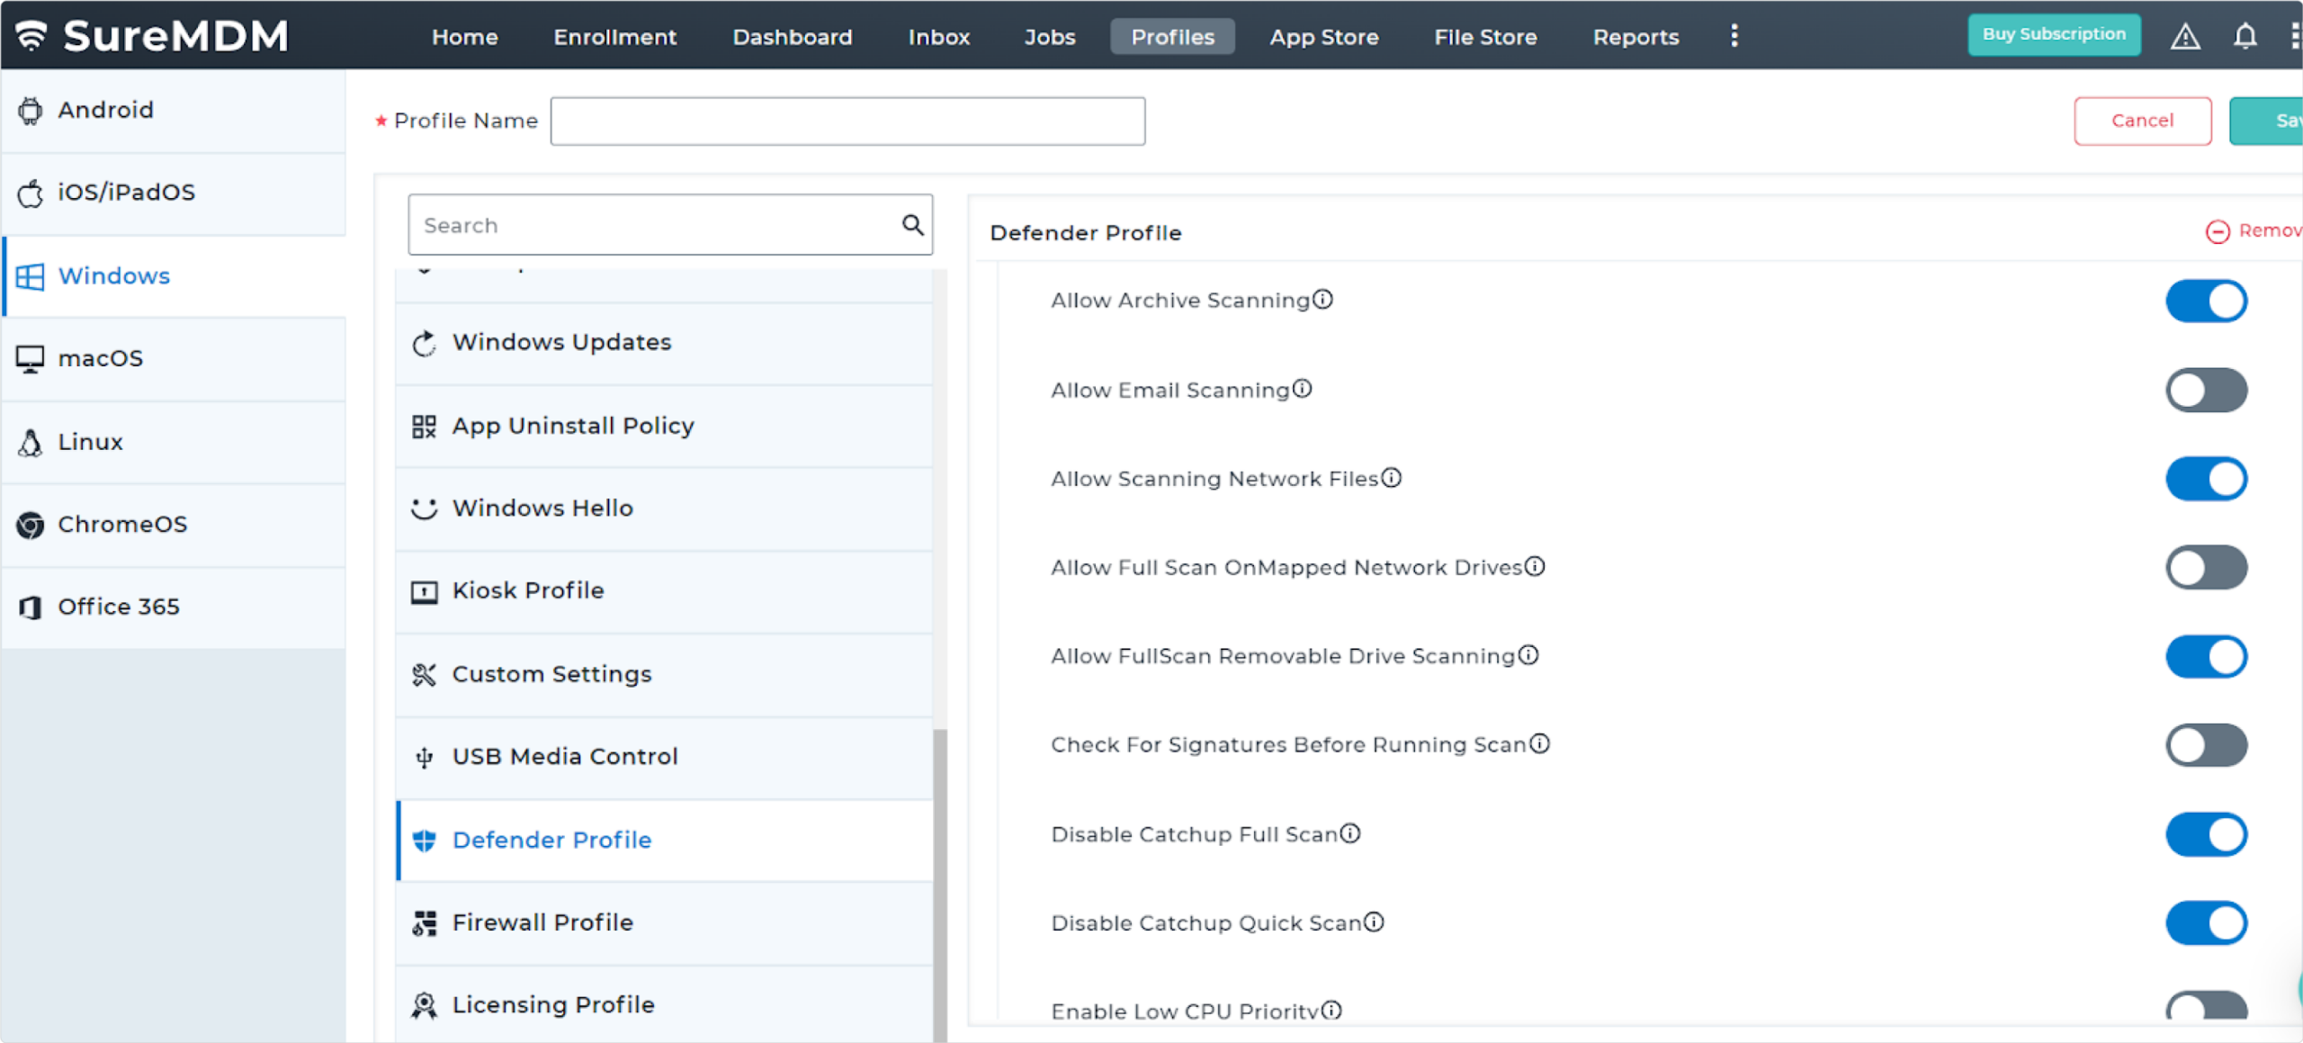
Task: Type a name in the Profile Name field
Action: click(847, 121)
